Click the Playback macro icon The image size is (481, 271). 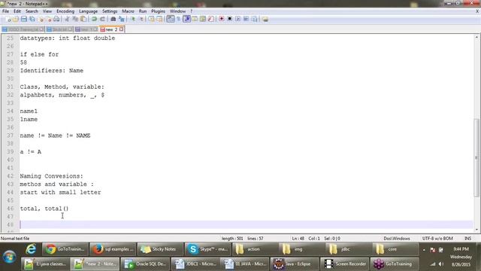point(237,19)
